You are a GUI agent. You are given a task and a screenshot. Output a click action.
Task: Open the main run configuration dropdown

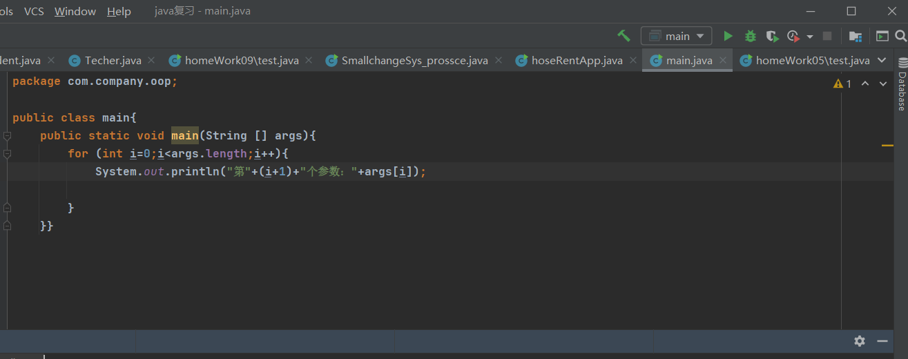click(x=676, y=36)
